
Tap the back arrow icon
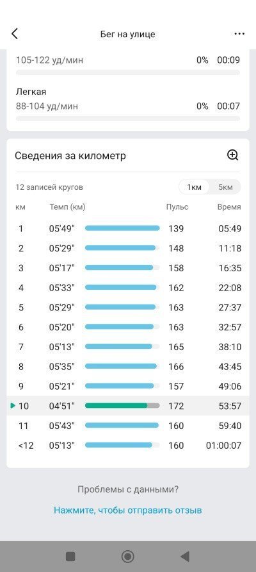point(15,34)
